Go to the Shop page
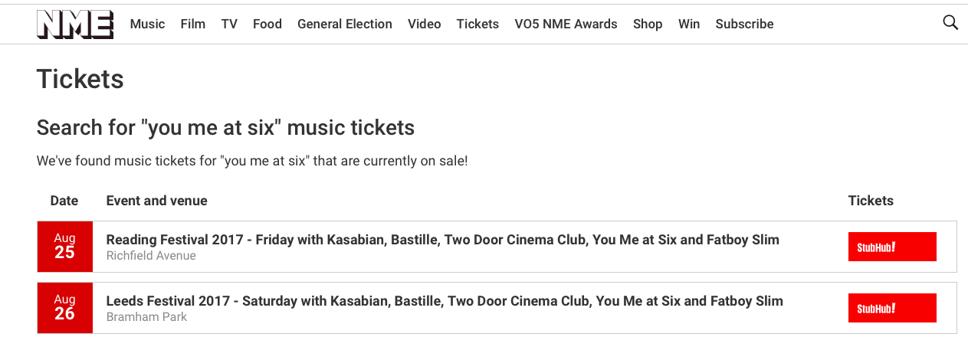The image size is (968, 347). (x=648, y=24)
